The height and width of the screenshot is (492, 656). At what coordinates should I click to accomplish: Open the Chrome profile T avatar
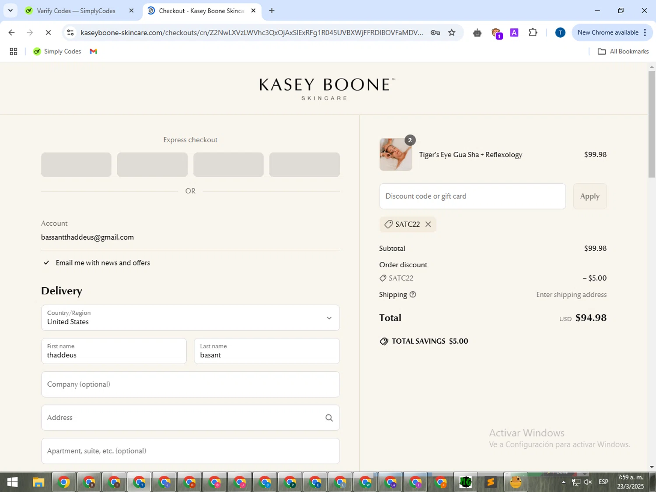[x=560, y=32]
